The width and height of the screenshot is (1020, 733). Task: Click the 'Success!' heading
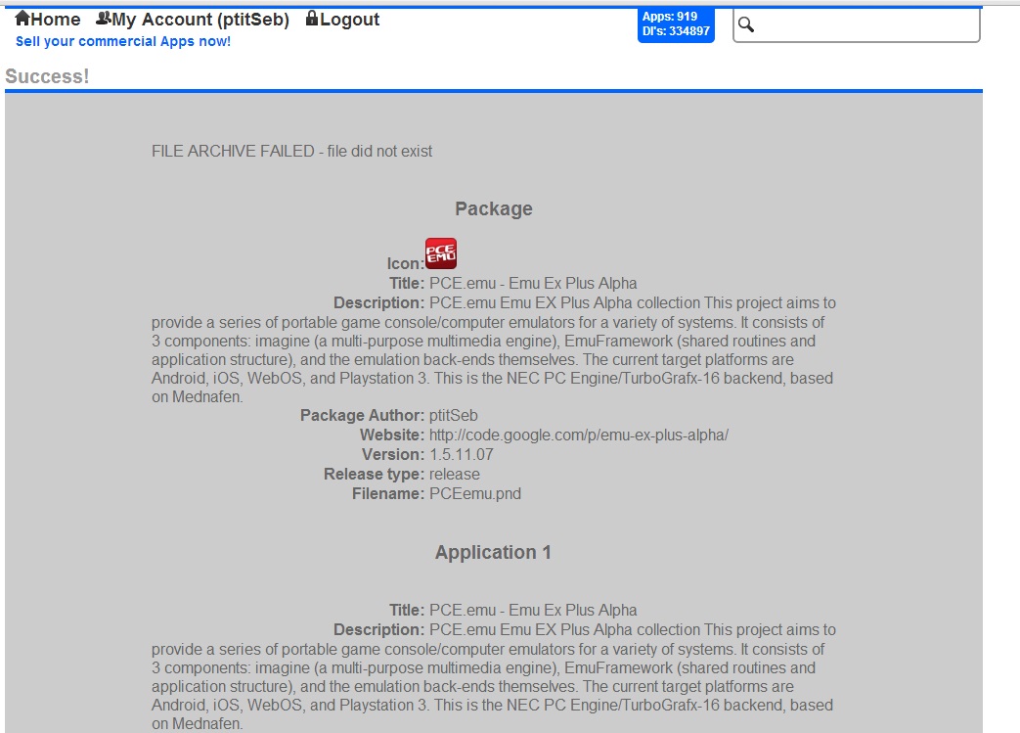47,76
